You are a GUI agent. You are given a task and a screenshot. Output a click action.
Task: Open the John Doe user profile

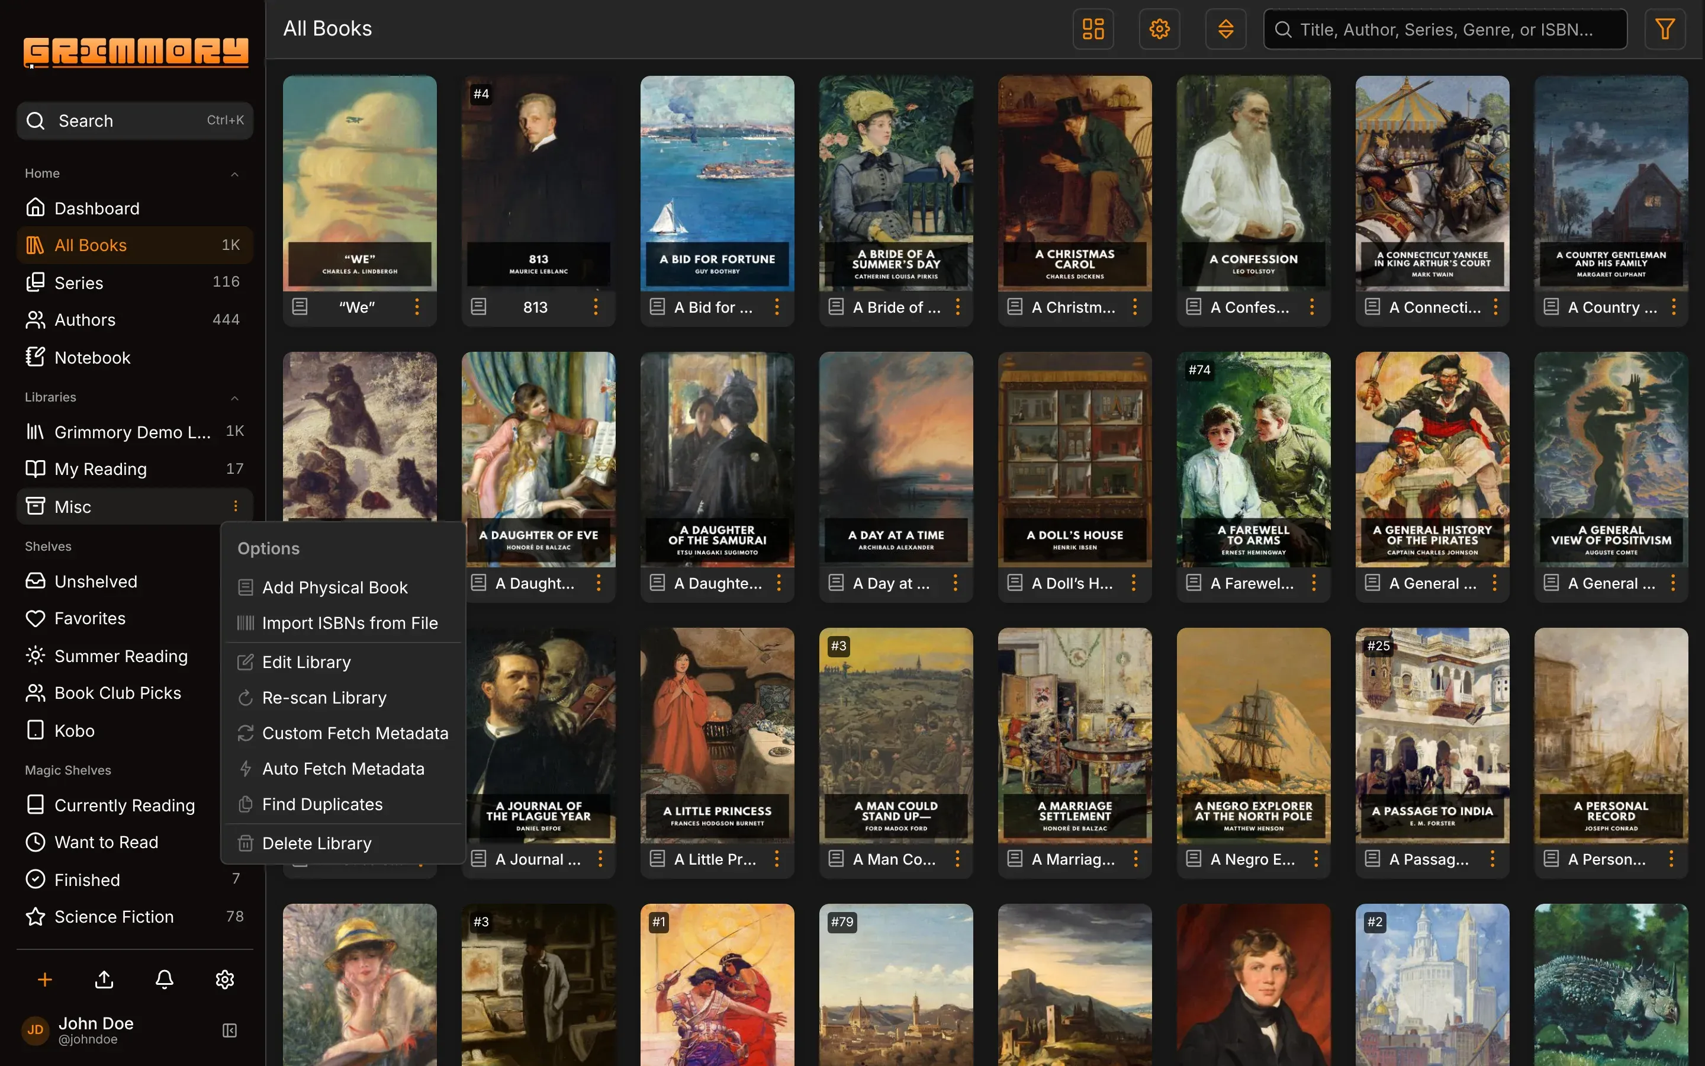pyautogui.click(x=95, y=1030)
